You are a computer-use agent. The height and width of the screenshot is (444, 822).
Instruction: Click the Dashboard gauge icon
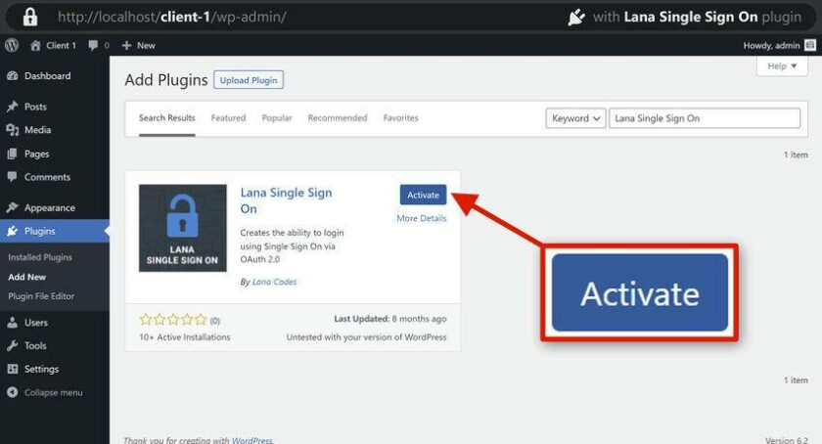13,76
